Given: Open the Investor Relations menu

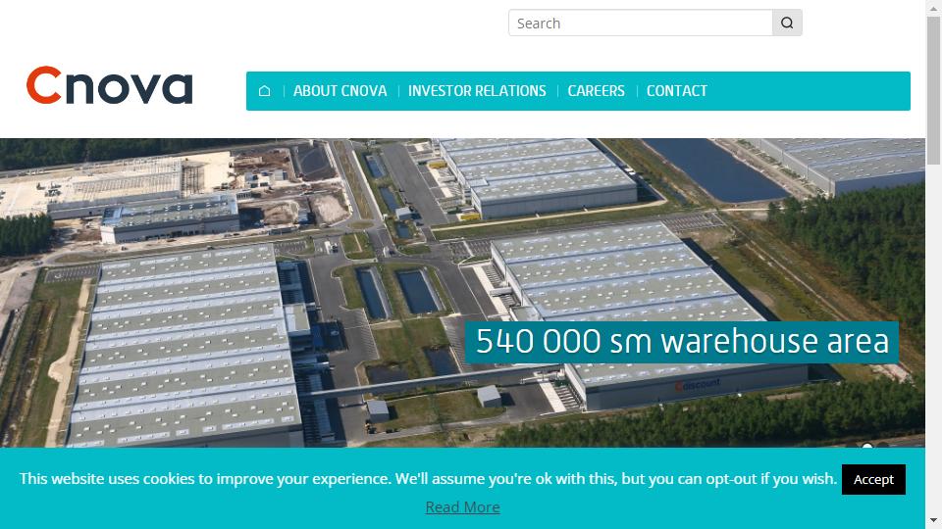Looking at the screenshot, I should point(477,90).
